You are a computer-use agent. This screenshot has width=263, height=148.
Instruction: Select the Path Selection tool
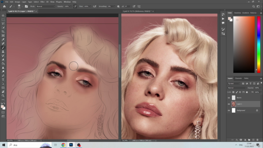(x=3, y=84)
